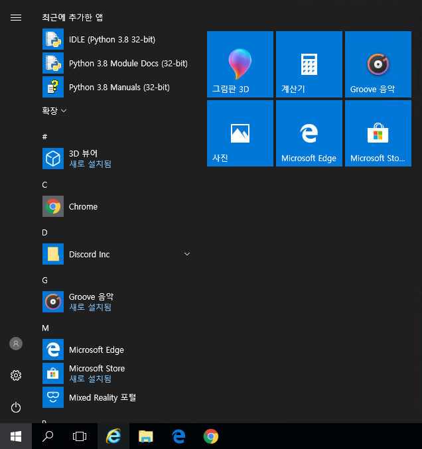Open Microsoft Edge in the app list
The height and width of the screenshot is (449, 422).
tap(117, 350)
